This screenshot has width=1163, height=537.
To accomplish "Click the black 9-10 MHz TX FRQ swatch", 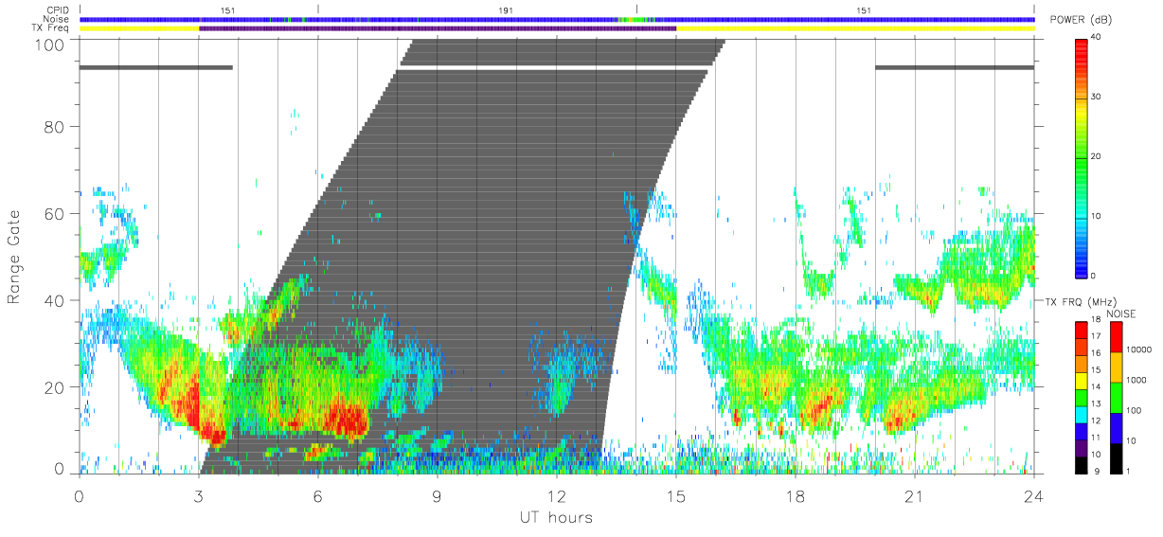I will click(x=1082, y=463).
